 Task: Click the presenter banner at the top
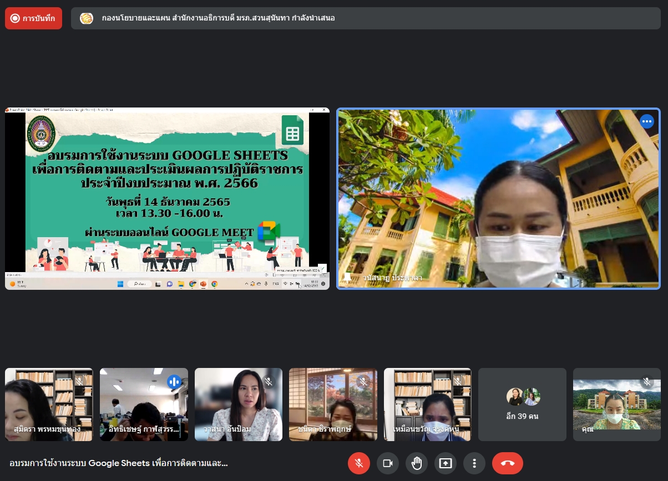(365, 18)
